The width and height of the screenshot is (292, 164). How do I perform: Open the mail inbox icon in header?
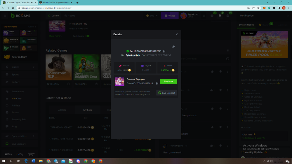[212, 16]
